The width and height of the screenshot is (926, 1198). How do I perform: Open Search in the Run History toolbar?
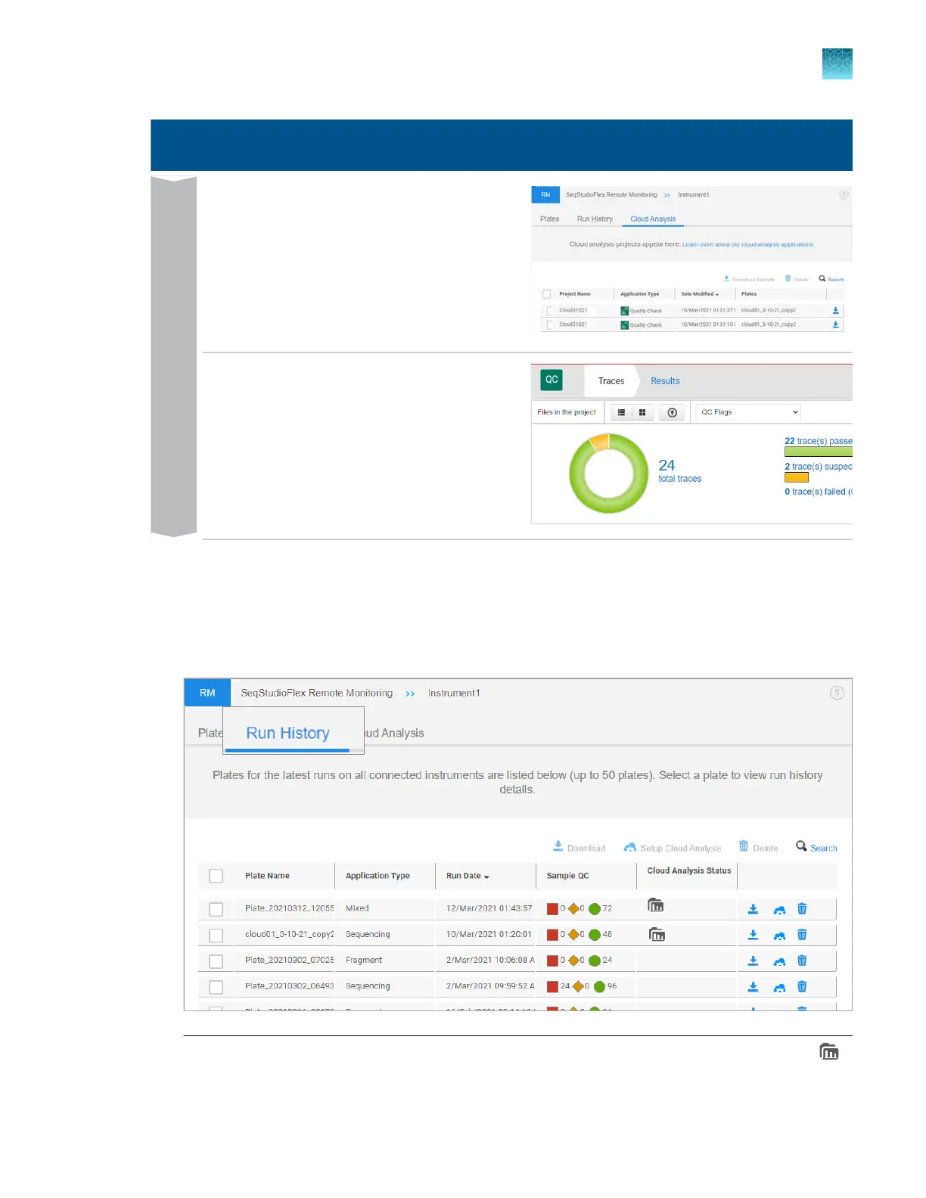(816, 847)
